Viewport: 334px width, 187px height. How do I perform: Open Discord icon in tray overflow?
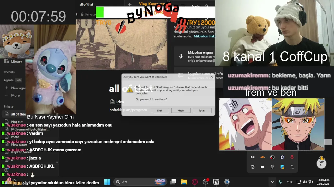pos(263,167)
